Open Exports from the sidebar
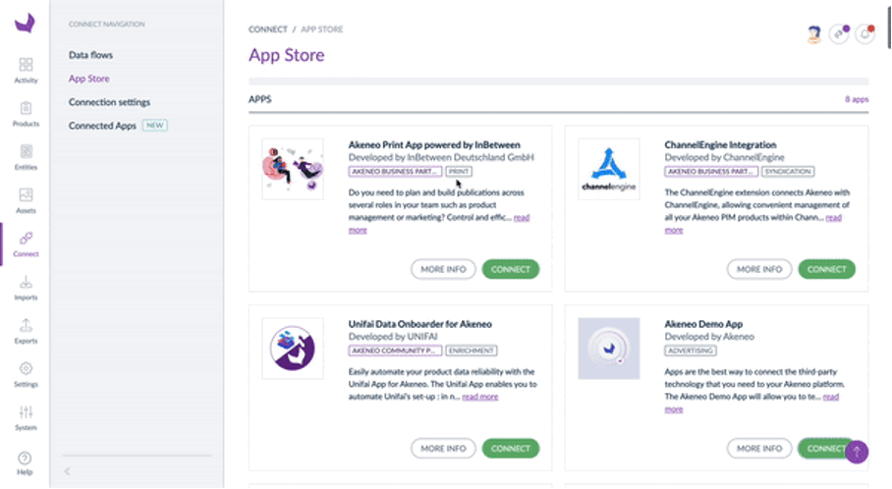Image resolution: width=892 pixels, height=489 pixels. click(26, 329)
